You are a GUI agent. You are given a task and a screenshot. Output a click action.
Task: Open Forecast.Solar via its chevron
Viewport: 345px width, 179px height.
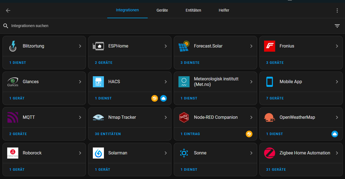pos(251,46)
